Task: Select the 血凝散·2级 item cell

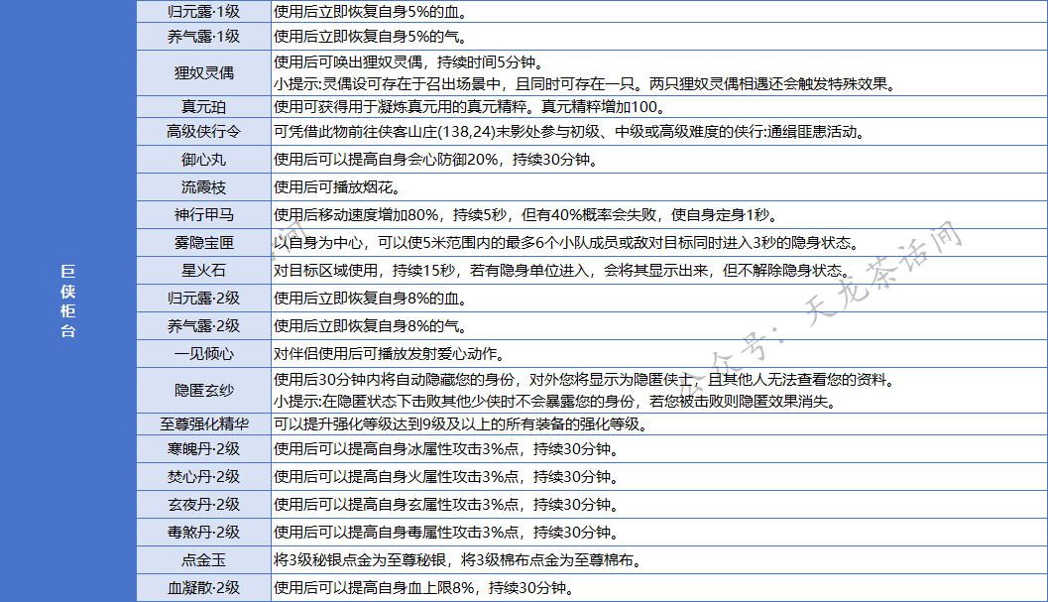Action: pyautogui.click(x=204, y=588)
